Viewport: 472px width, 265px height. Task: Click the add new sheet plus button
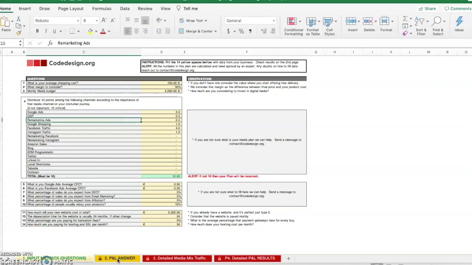pos(288,258)
